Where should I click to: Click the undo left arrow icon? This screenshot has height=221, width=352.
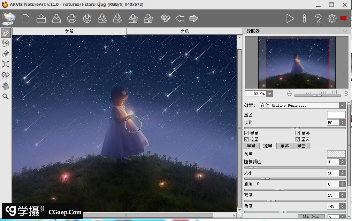coord(180,18)
